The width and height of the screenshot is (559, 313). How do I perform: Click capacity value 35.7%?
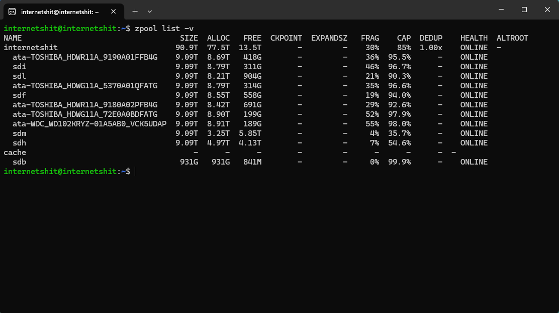[x=400, y=133]
